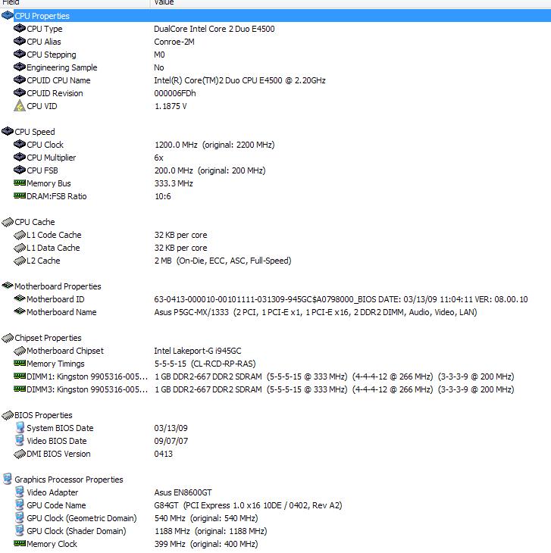
Task: Click the value Intel Lakeport-G i945GC
Action: tap(198, 351)
